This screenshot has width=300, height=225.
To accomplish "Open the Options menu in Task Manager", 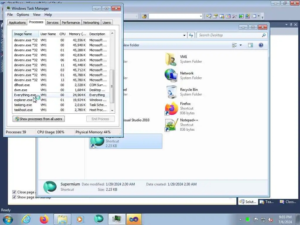I will point(23,15).
